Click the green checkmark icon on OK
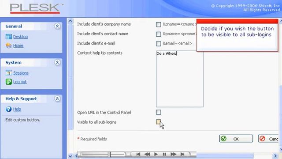This screenshot has width=282, height=159. [x=223, y=139]
